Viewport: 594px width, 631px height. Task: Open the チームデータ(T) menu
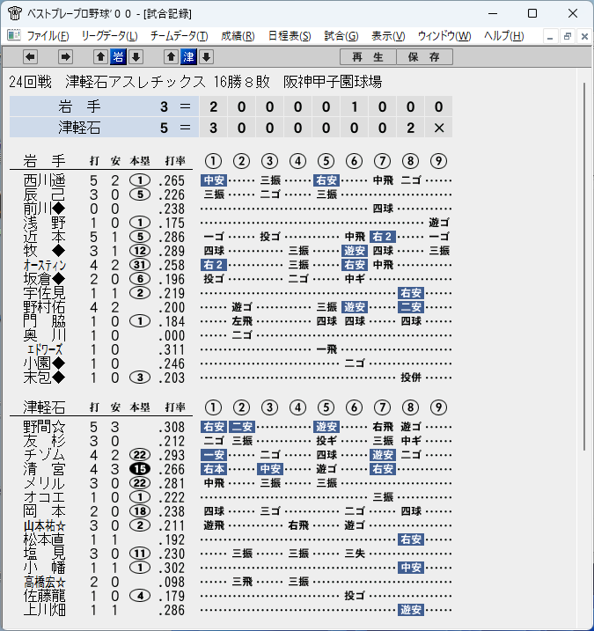coord(180,36)
